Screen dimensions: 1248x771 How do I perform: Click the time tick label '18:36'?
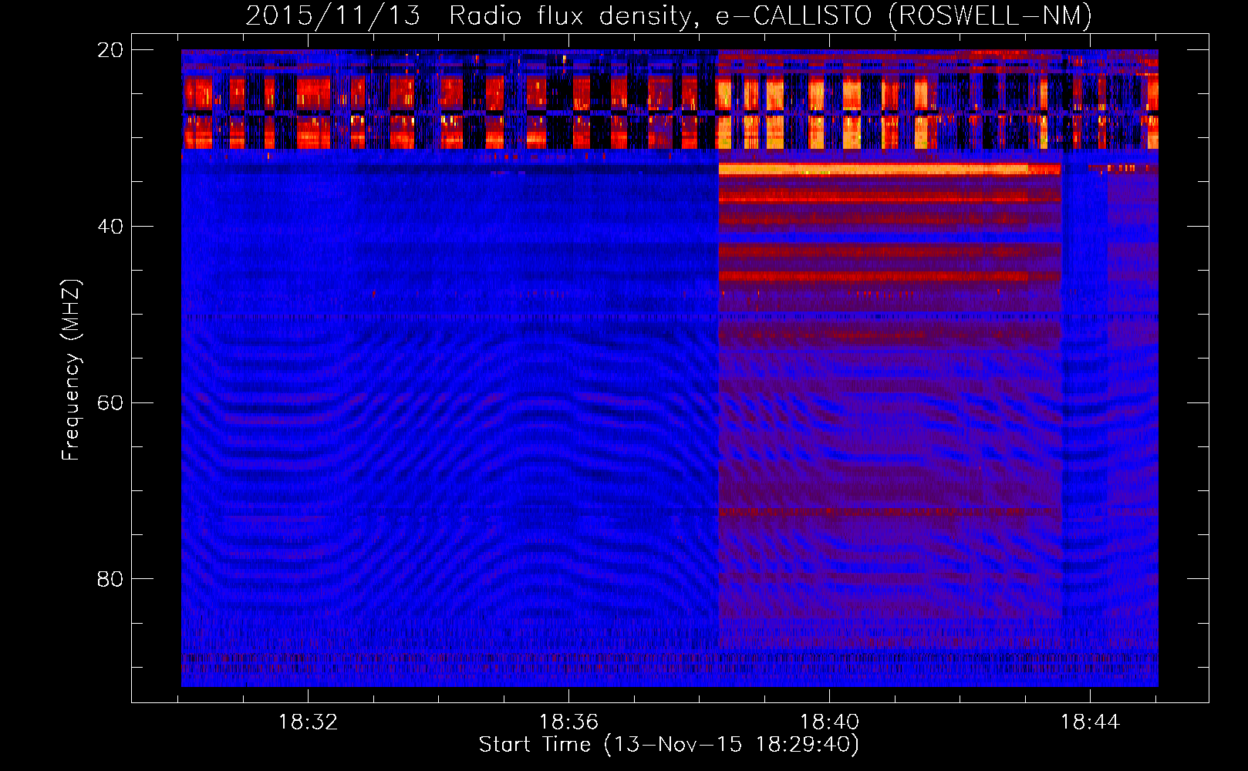[x=568, y=722]
